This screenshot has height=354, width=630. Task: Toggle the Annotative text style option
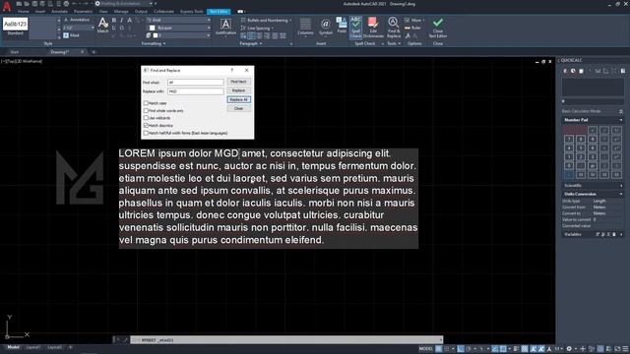[x=77, y=20]
